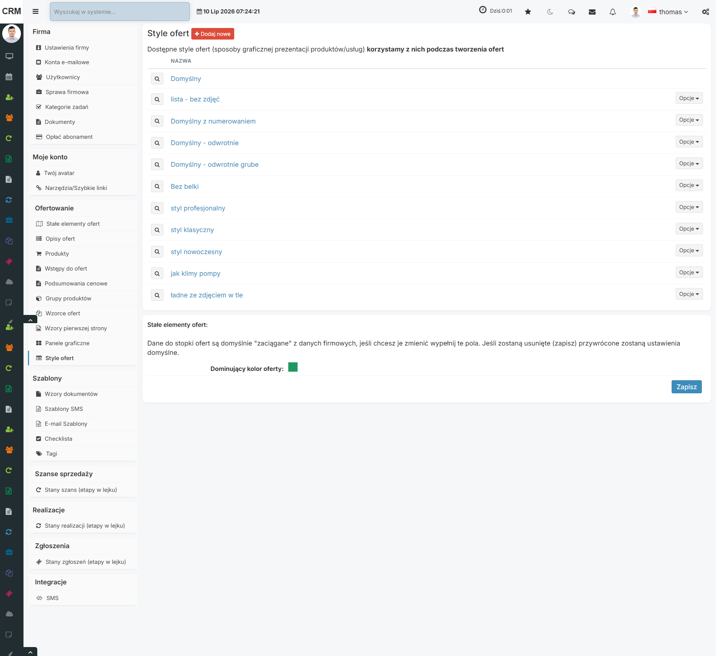
Task: Expand Opcje dropdown for Bez belki
Action: coord(689,185)
